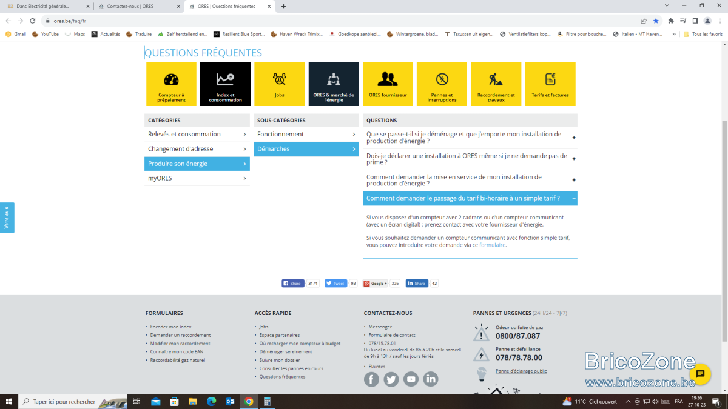Open the Windows Start menu
The width and height of the screenshot is (728, 409).
click(9, 401)
